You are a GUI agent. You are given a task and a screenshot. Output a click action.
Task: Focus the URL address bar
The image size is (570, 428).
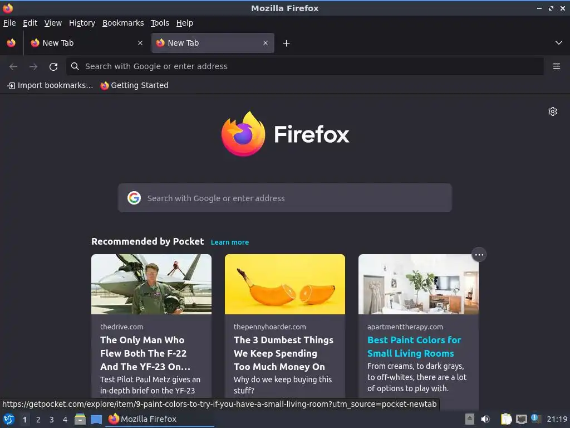tap(304, 66)
